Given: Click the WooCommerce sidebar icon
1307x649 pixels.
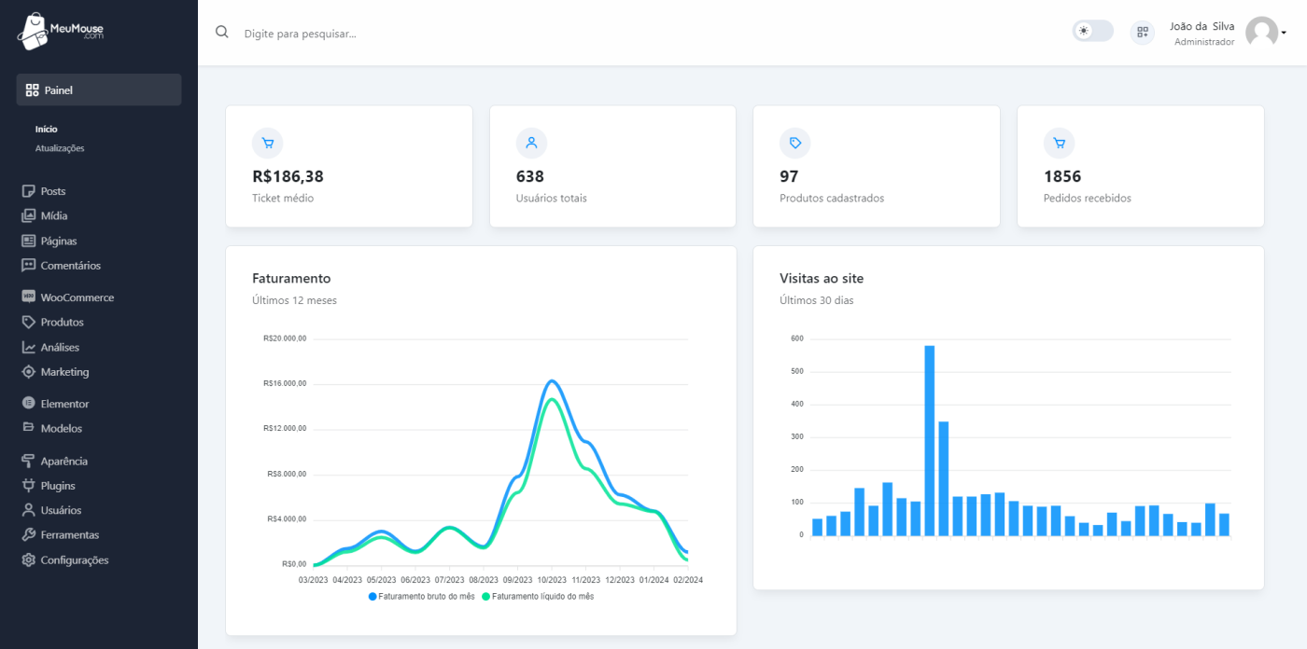Looking at the screenshot, I should (x=26, y=297).
